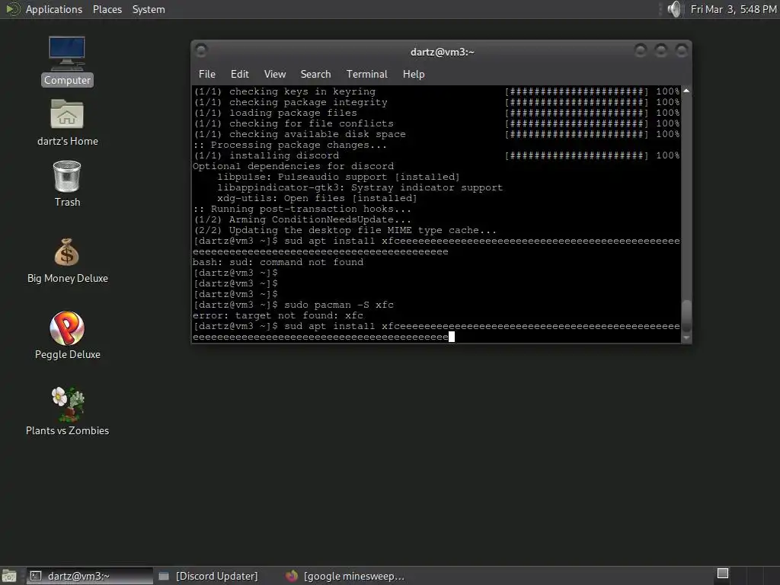Open the terminal Search menu

pos(315,74)
